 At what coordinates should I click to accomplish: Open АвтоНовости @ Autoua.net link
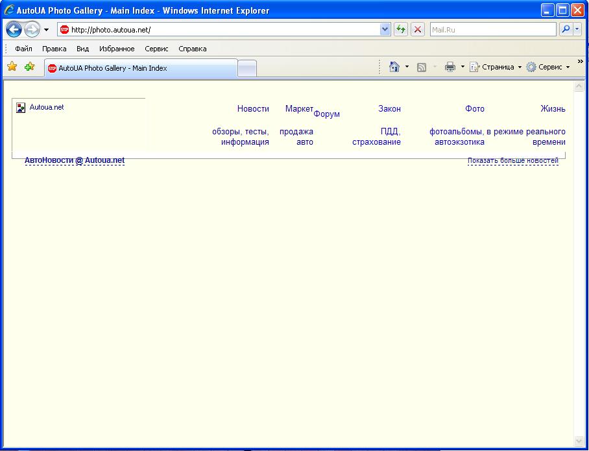pos(75,160)
